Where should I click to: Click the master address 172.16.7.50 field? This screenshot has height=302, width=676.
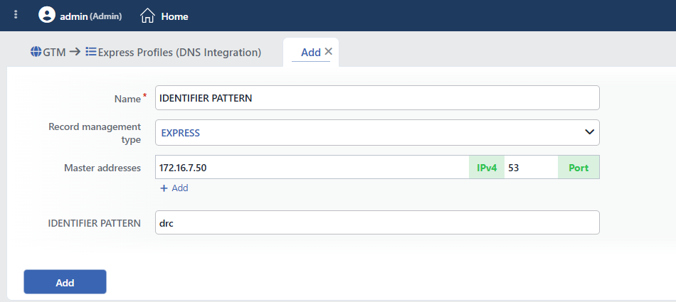(312, 167)
